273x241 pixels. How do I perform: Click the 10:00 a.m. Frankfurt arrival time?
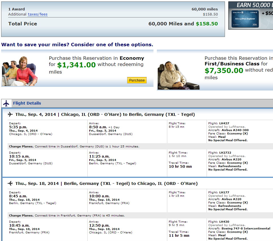tap(99, 196)
